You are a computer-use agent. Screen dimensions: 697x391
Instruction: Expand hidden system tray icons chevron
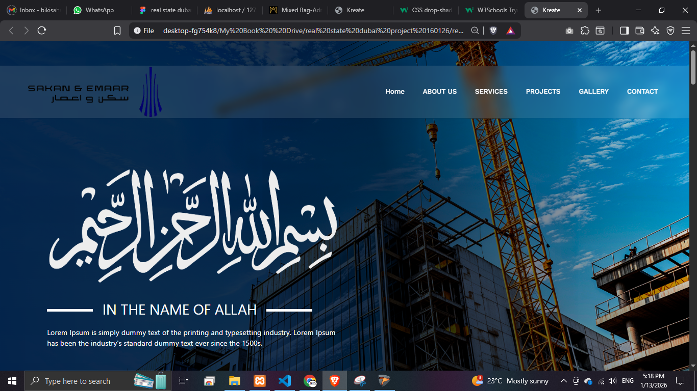[x=564, y=381]
